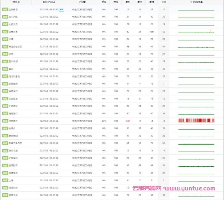Image resolution: width=224 pixels, height=200 pixels.
Task: Click the 西藏拉萨 node name
Action: (x=13, y=166)
